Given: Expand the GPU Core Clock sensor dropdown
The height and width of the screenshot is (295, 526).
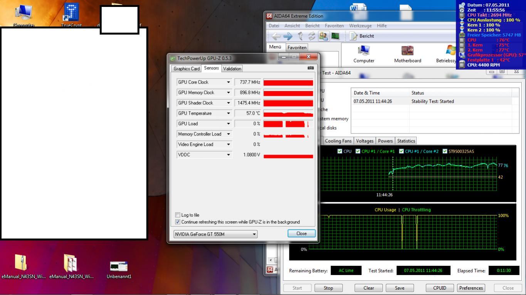Looking at the screenshot, I should 229,82.
